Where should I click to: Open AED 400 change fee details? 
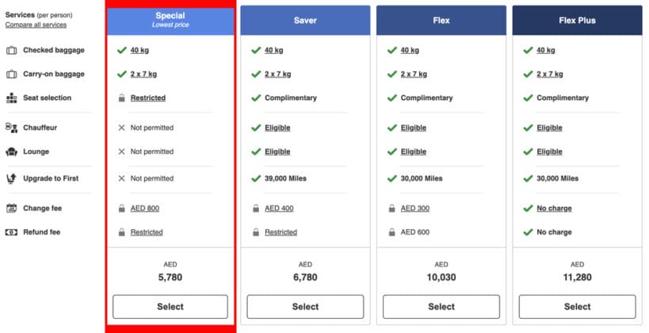click(x=279, y=209)
